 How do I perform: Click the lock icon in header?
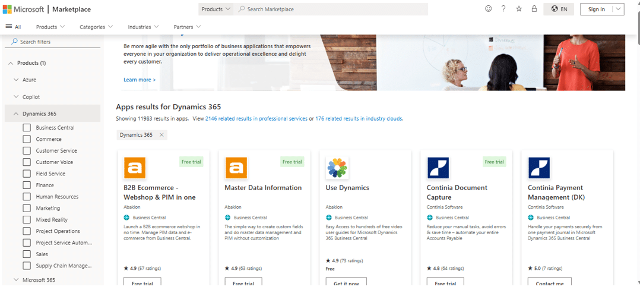[534, 9]
